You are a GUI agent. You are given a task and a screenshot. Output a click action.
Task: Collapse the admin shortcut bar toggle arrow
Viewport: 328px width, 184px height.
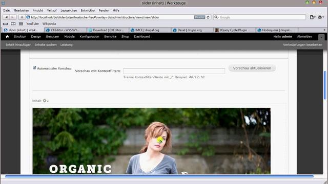pos(321,37)
